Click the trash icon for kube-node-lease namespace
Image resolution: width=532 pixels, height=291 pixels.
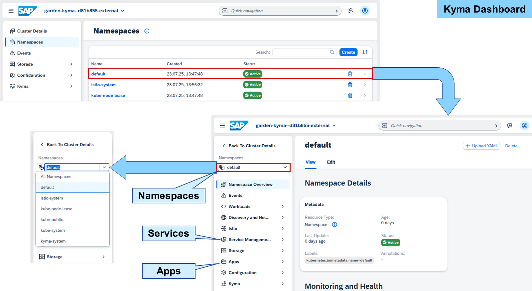tap(350, 96)
